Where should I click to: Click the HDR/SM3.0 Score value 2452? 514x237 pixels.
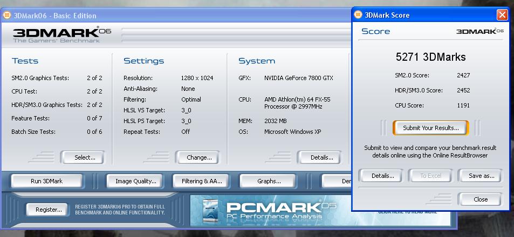tap(463, 90)
